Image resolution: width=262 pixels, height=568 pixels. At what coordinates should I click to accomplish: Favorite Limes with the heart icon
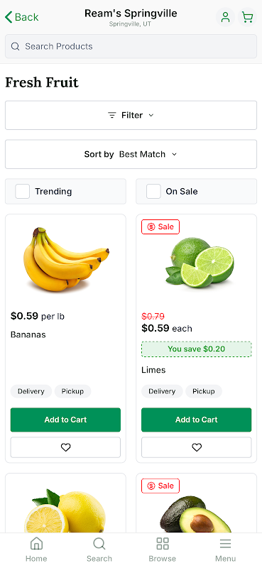pyautogui.click(x=197, y=447)
